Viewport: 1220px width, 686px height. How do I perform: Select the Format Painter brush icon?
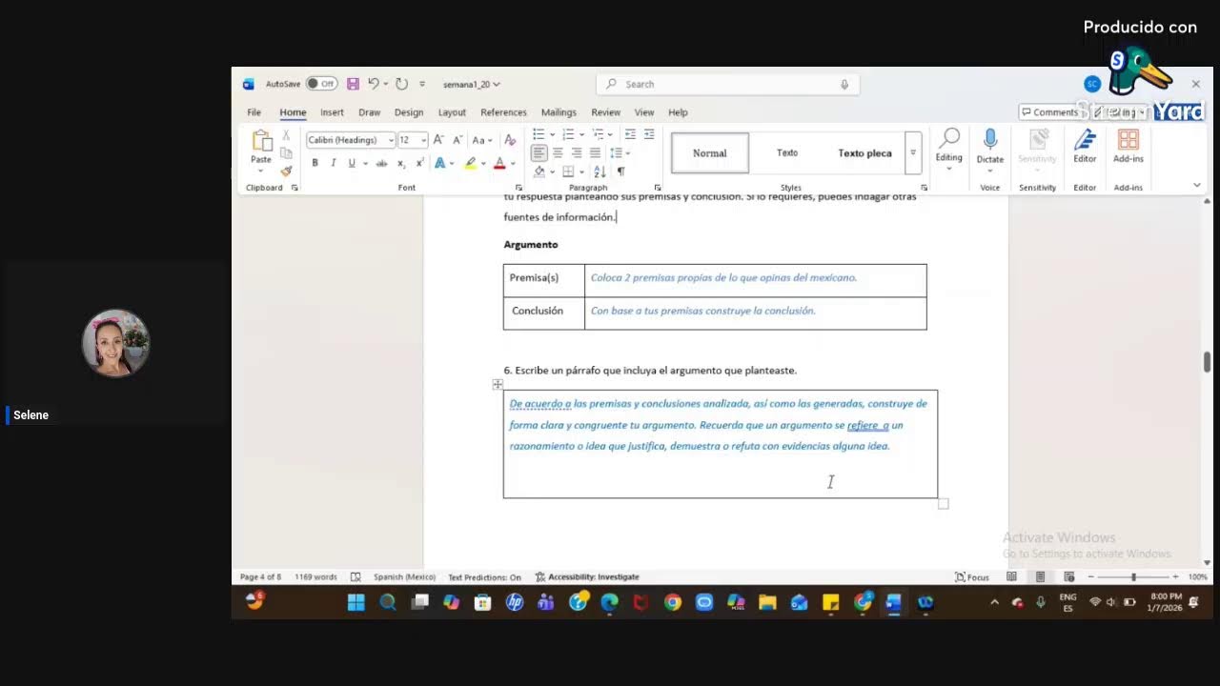pyautogui.click(x=286, y=171)
